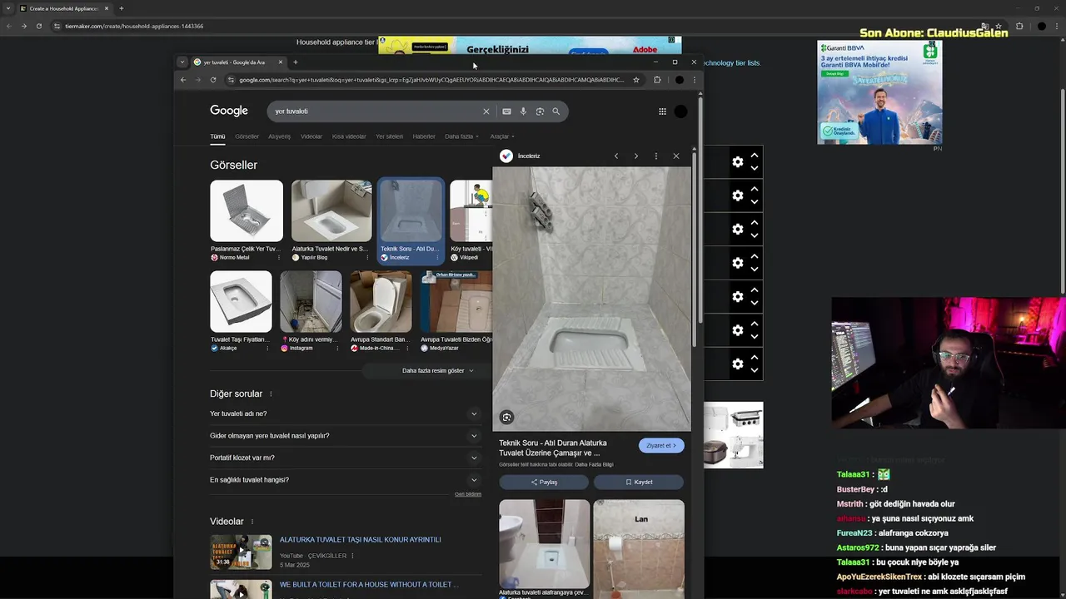Click the 'Ziyaret et' visit button
This screenshot has width=1066, height=599.
pos(661,446)
